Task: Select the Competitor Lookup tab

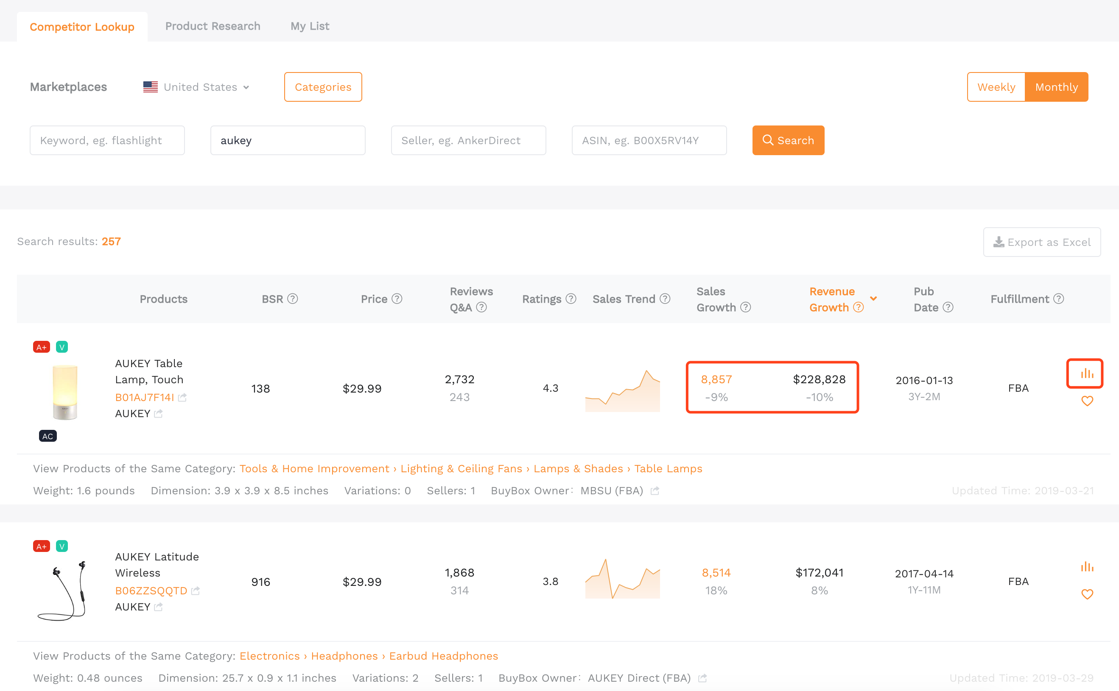Action: [82, 27]
